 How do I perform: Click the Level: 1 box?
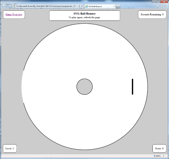[x=10, y=148]
